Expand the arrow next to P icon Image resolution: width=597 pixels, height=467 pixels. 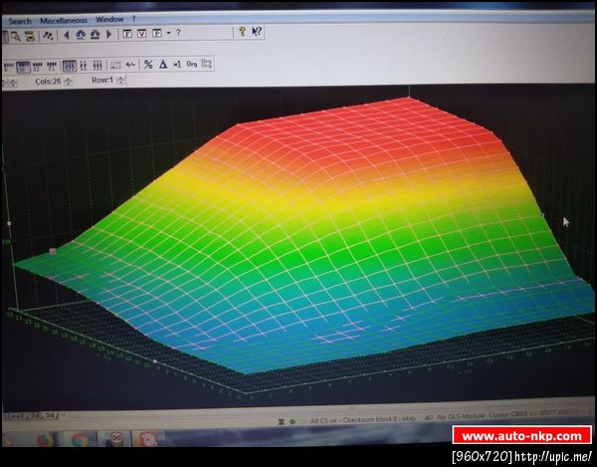tap(169, 33)
